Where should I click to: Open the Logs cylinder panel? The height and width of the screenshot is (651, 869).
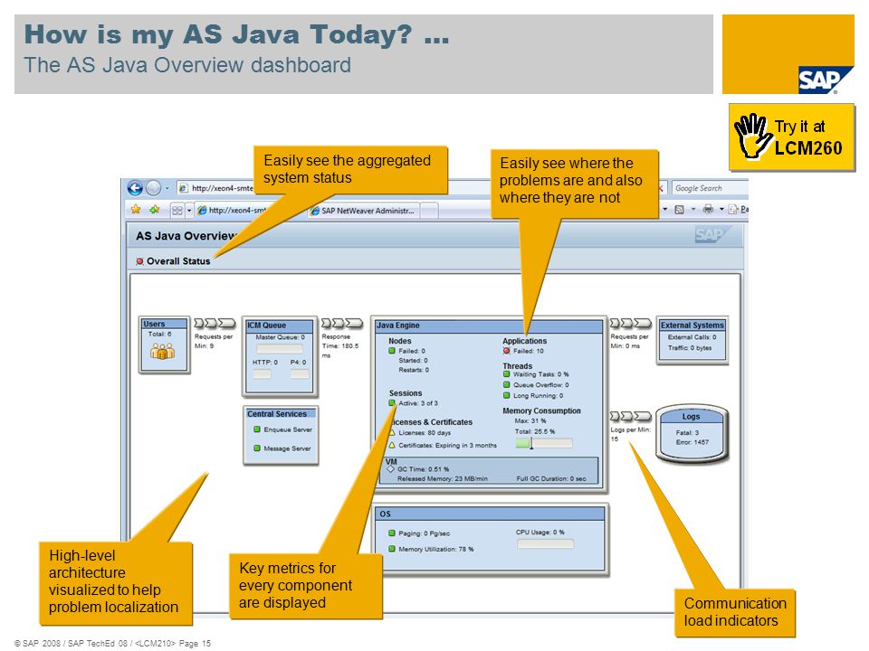pyautogui.click(x=691, y=433)
